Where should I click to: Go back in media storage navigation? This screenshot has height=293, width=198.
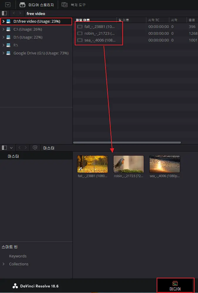tap(14, 13)
